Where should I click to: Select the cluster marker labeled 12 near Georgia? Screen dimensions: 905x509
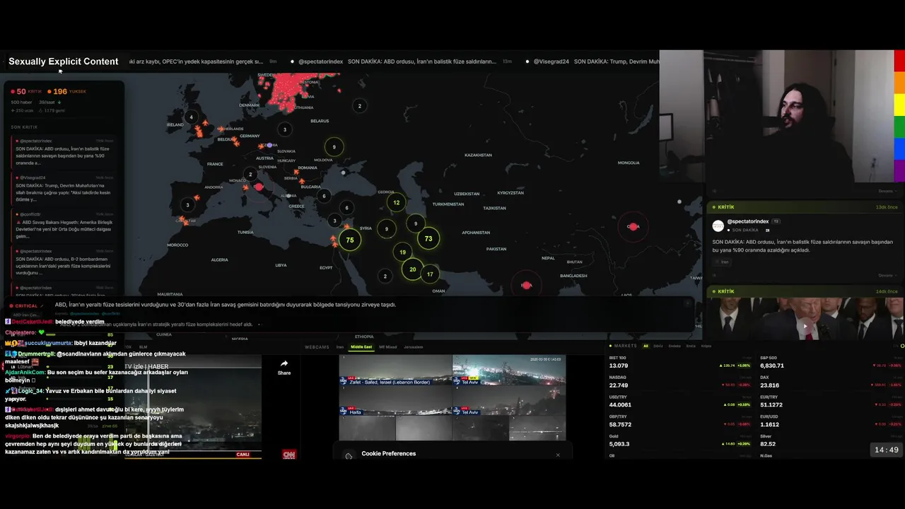tap(396, 202)
